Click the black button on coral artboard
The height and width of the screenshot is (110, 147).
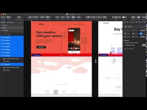pyautogui.click(x=41, y=47)
